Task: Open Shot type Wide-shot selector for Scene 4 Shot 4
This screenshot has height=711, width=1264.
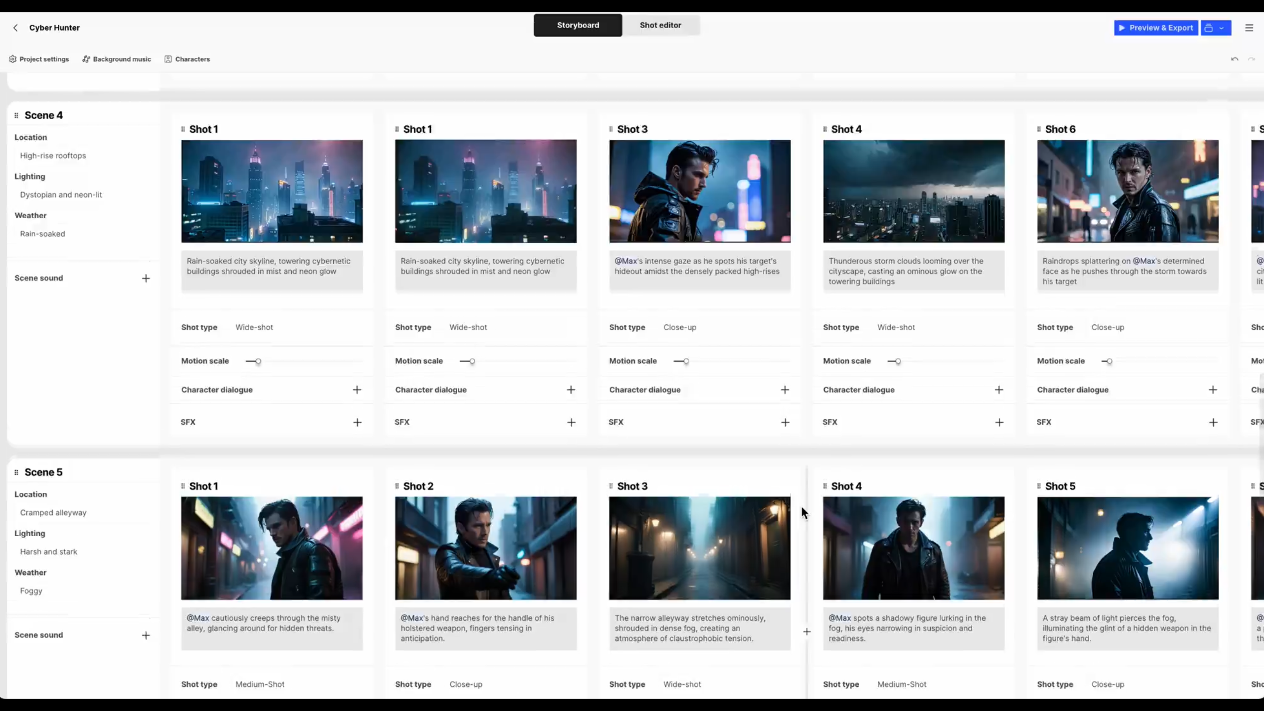Action: [896, 327]
